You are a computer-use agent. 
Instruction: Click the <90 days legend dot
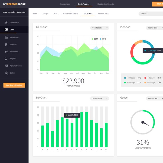click(x=145, y=78)
